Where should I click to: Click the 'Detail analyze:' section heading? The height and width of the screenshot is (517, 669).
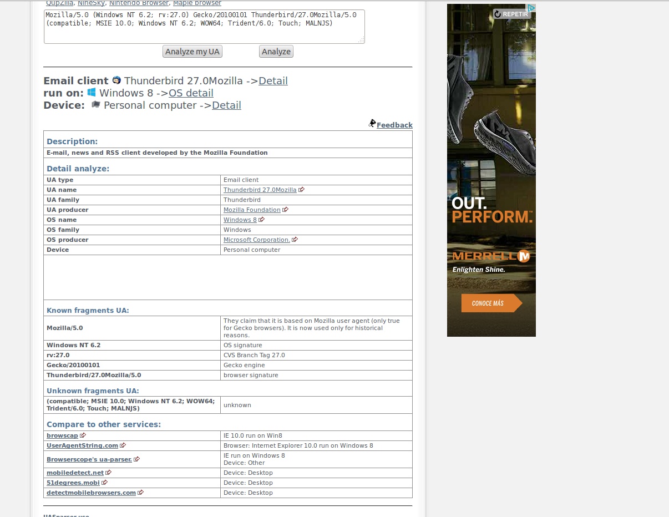click(78, 169)
